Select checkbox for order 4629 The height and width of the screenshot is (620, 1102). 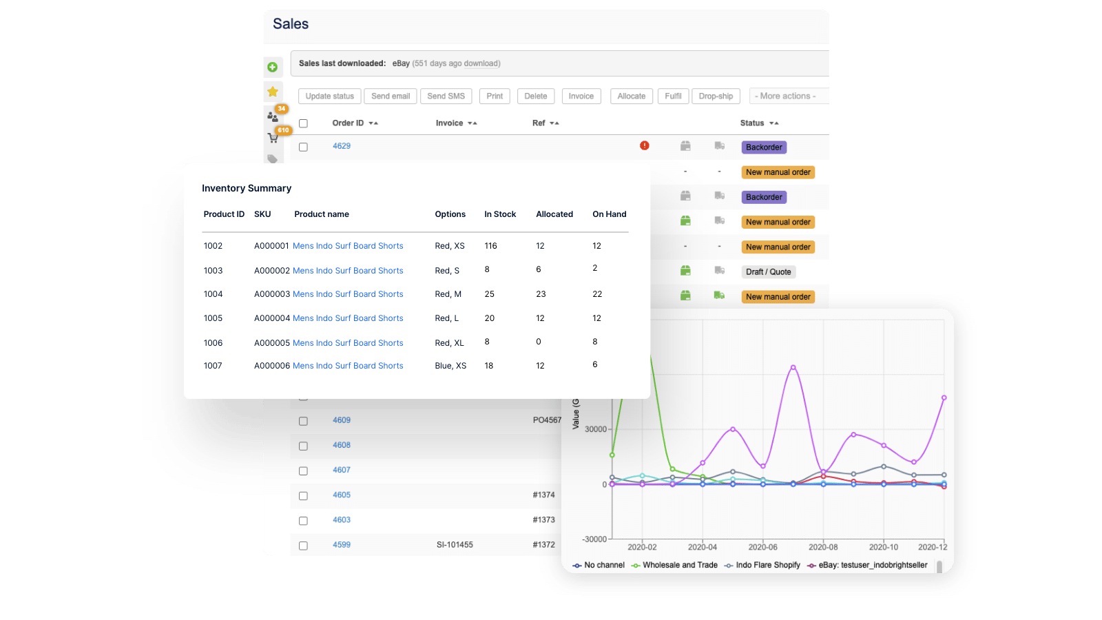click(303, 147)
